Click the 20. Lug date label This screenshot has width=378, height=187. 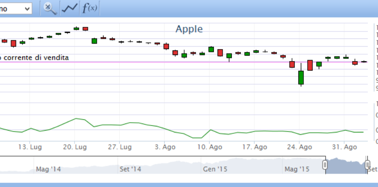[75, 147]
